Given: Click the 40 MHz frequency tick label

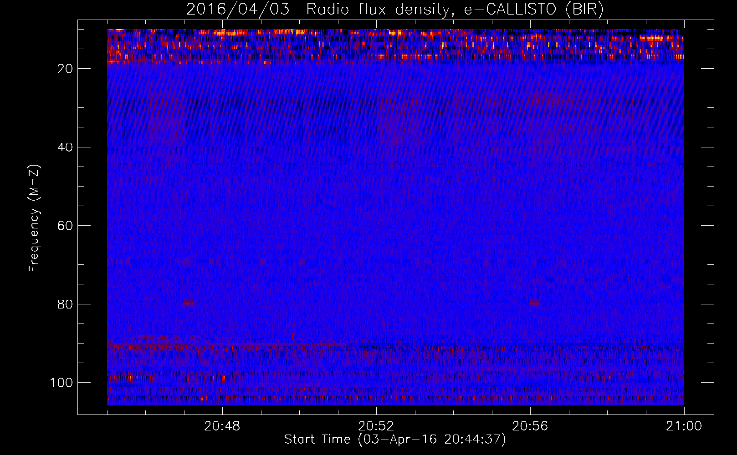Looking at the screenshot, I should coord(66,147).
